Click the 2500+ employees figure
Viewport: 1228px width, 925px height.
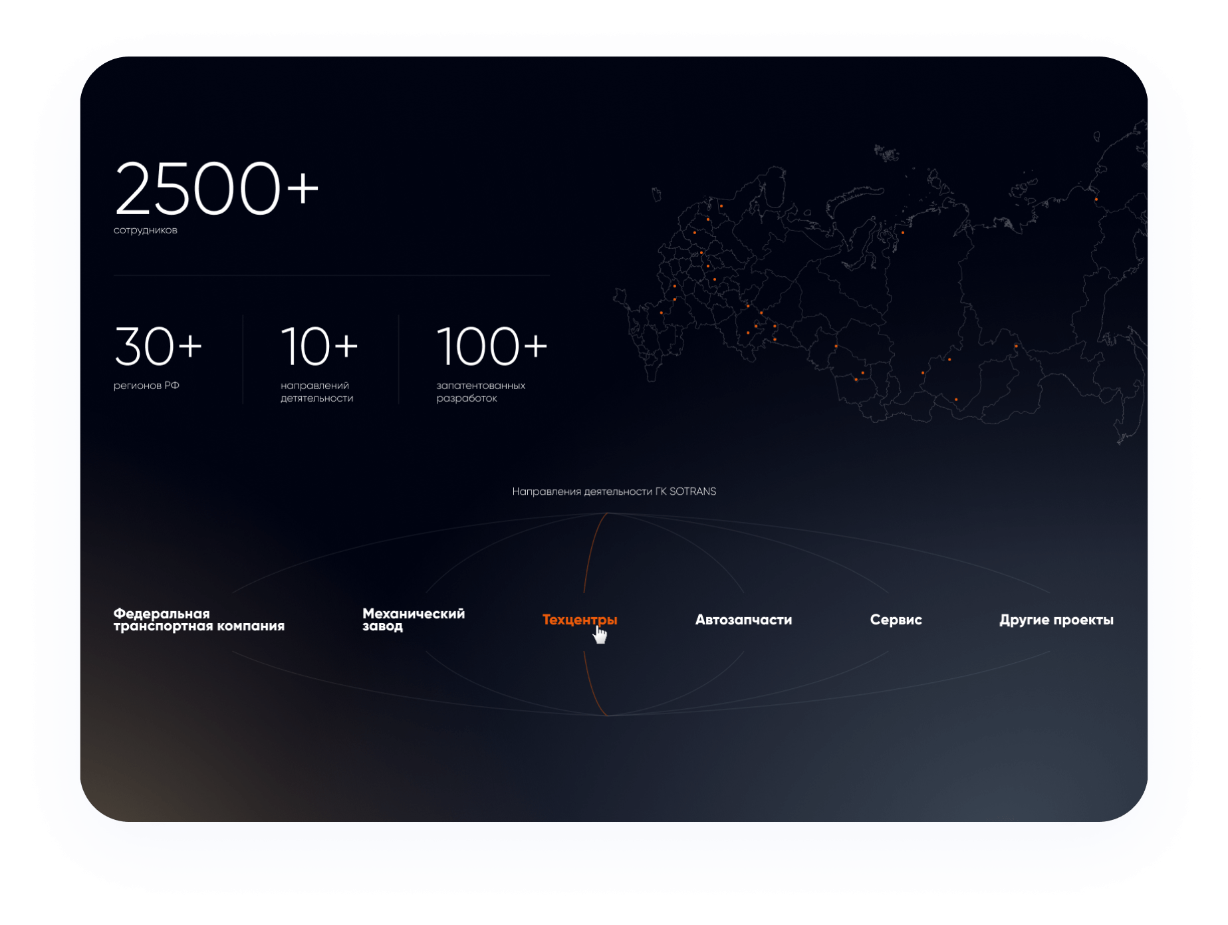[217, 190]
